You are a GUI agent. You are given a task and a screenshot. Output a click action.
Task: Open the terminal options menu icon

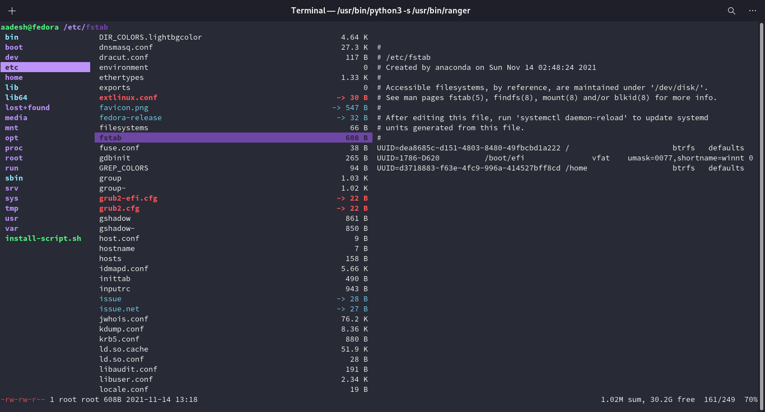coord(752,10)
